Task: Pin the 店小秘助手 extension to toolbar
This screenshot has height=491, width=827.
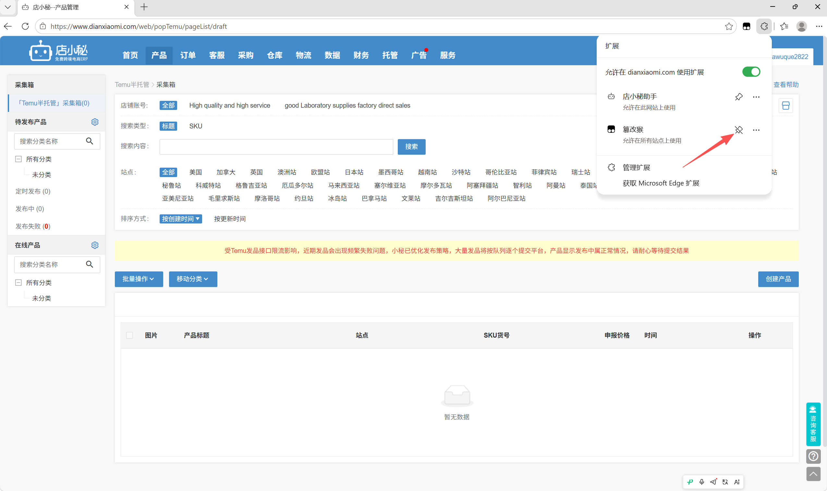Action: [x=739, y=97]
